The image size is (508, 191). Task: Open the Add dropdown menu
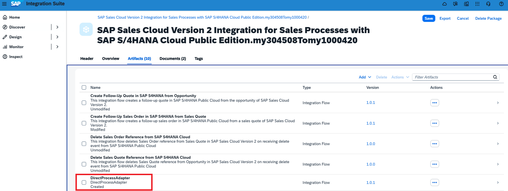365,77
